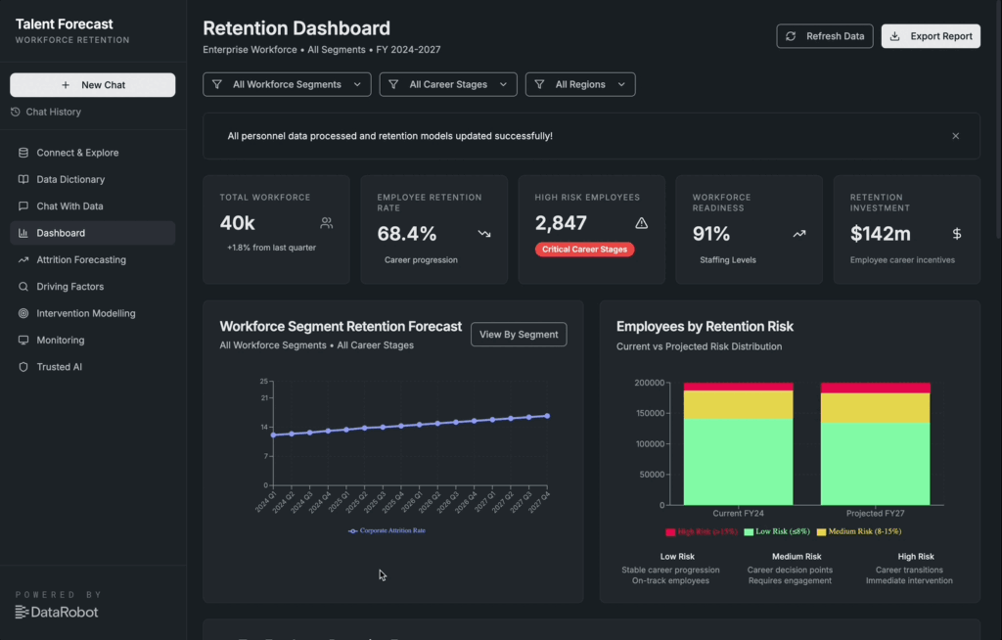The width and height of the screenshot is (1002, 640).
Task: Toggle Corporate Attrition Rate legend item
Action: point(387,530)
